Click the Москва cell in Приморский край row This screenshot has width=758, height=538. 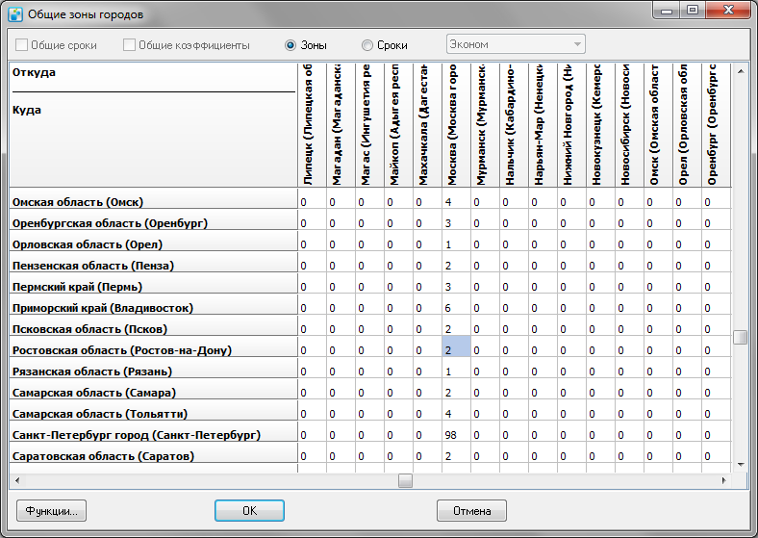click(x=456, y=305)
